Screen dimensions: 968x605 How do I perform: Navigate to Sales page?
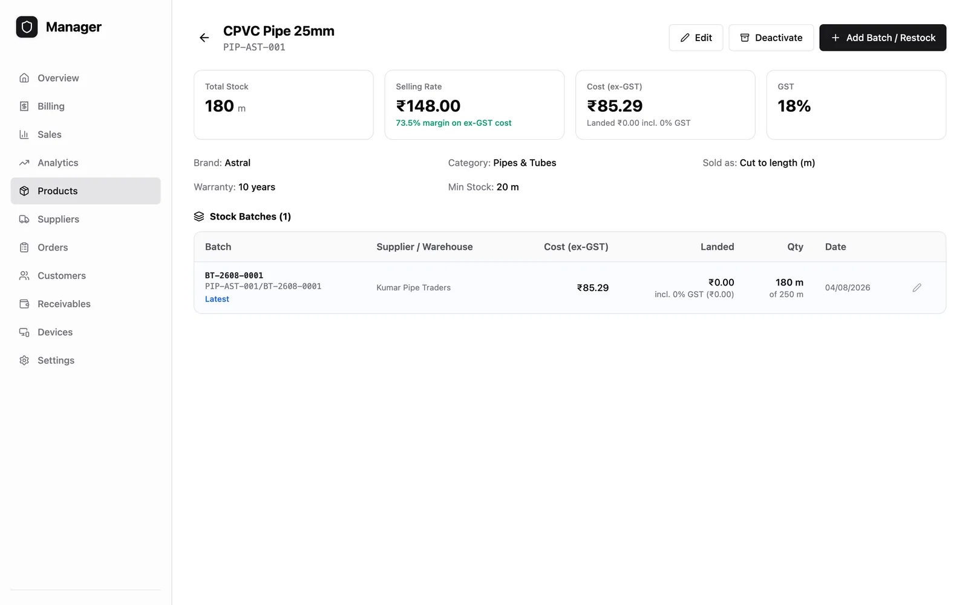click(x=86, y=134)
